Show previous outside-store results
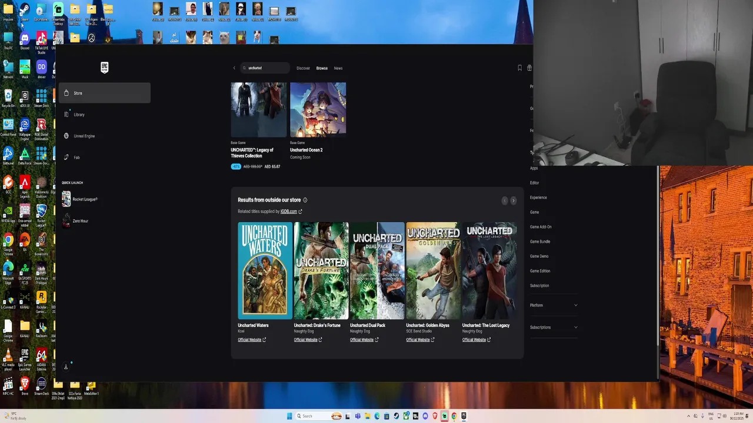The width and height of the screenshot is (753, 423). [x=504, y=200]
